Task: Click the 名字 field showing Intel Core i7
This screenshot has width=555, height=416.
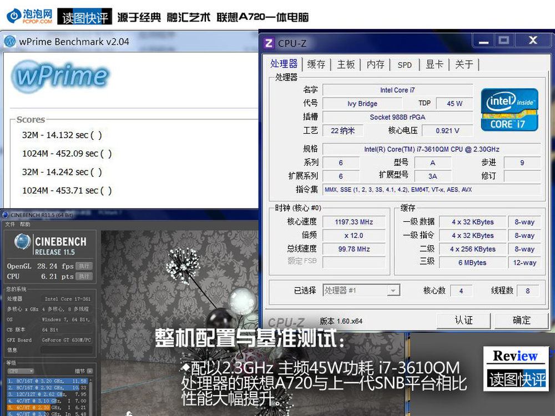Action: 397,90
